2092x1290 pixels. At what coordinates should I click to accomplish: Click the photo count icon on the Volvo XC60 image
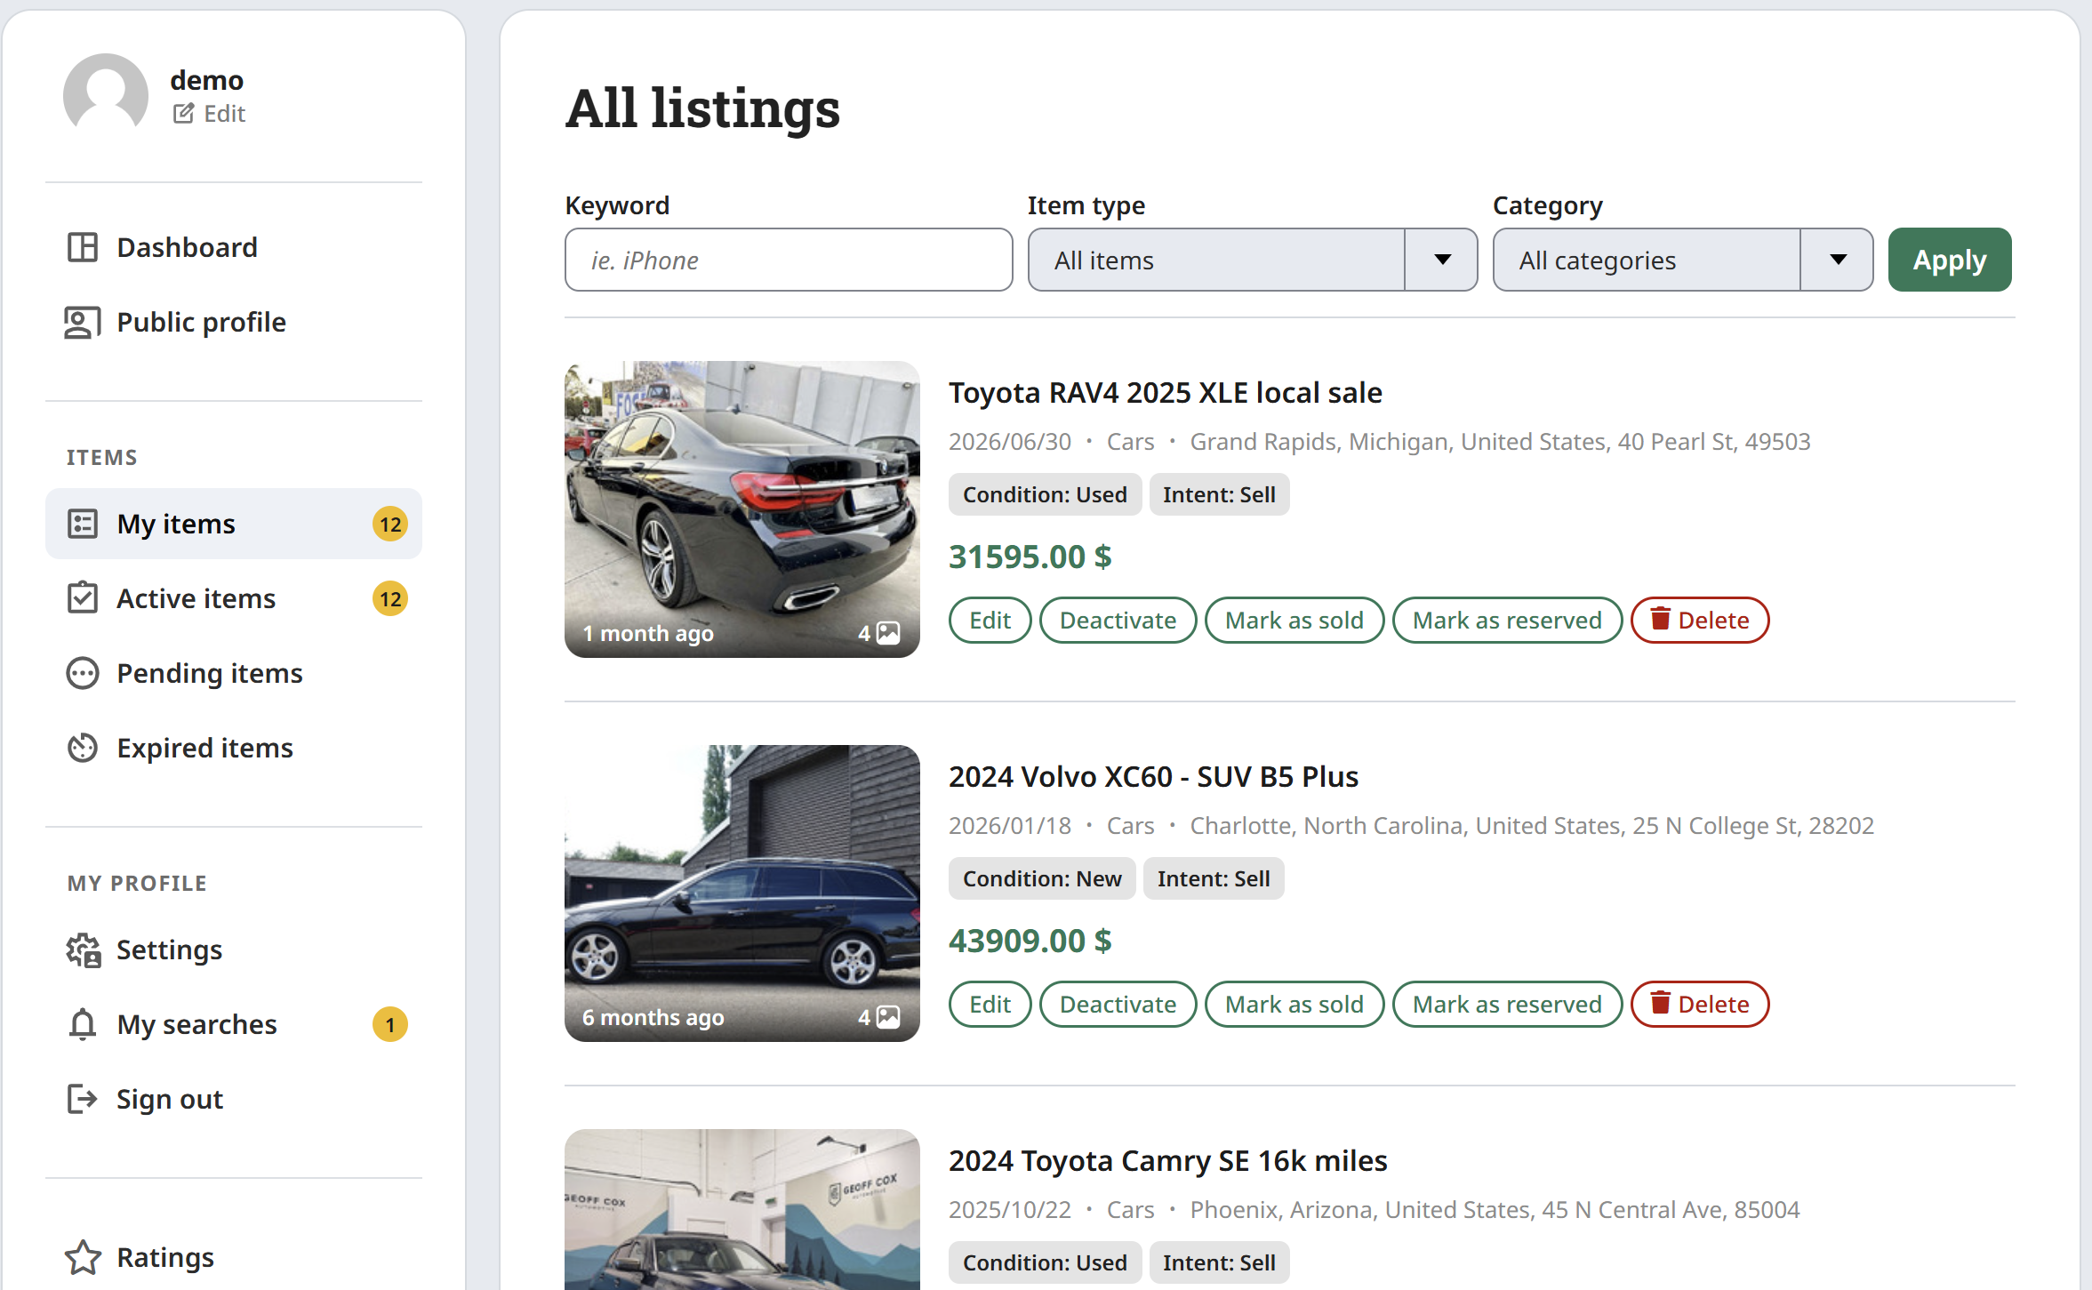coord(888,1017)
